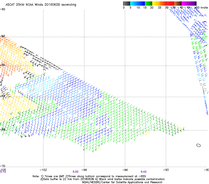The image size is (209, 184).
Task: Click the '10' legend tick label
Action: pyautogui.click(x=138, y=8)
